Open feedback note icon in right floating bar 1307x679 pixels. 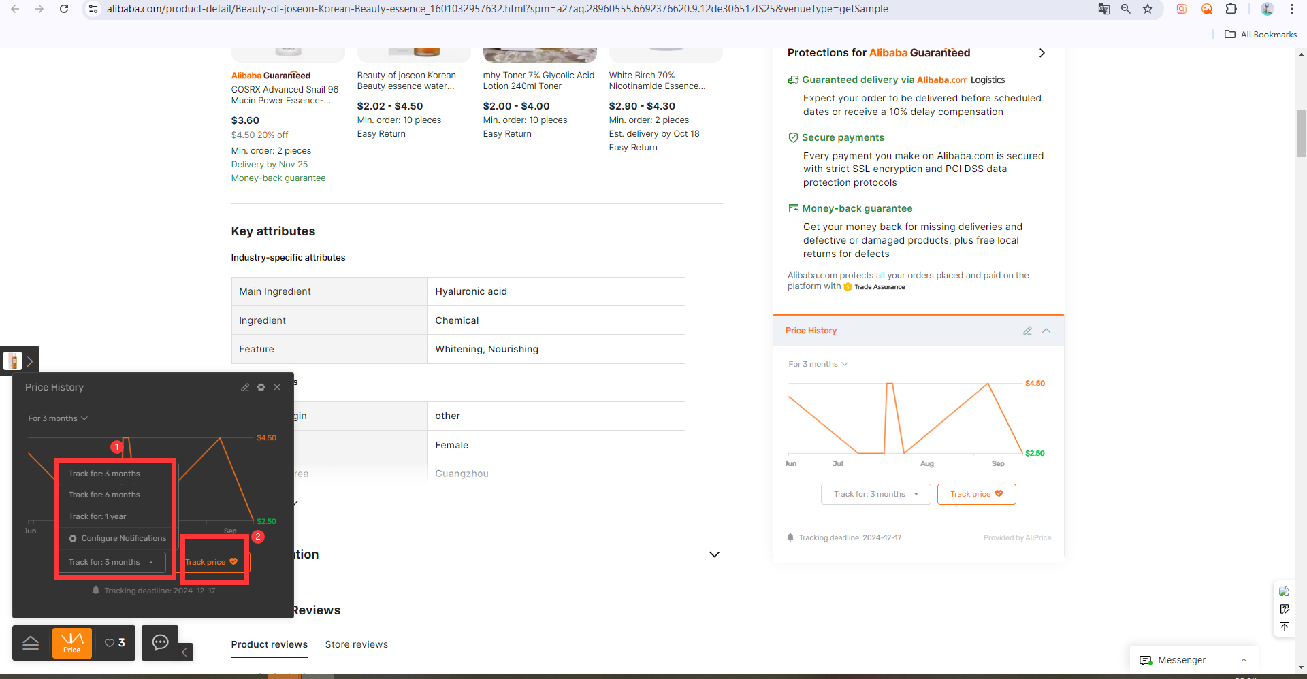click(1285, 609)
